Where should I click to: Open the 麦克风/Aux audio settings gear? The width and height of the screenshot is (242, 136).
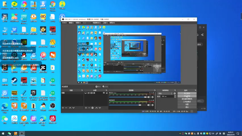tap(152, 97)
